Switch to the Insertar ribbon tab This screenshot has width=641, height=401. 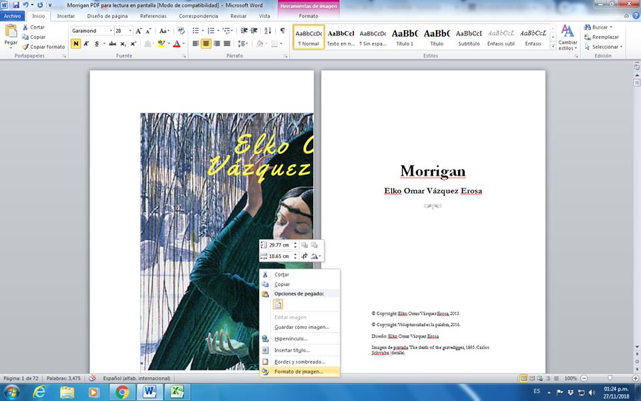(x=65, y=15)
